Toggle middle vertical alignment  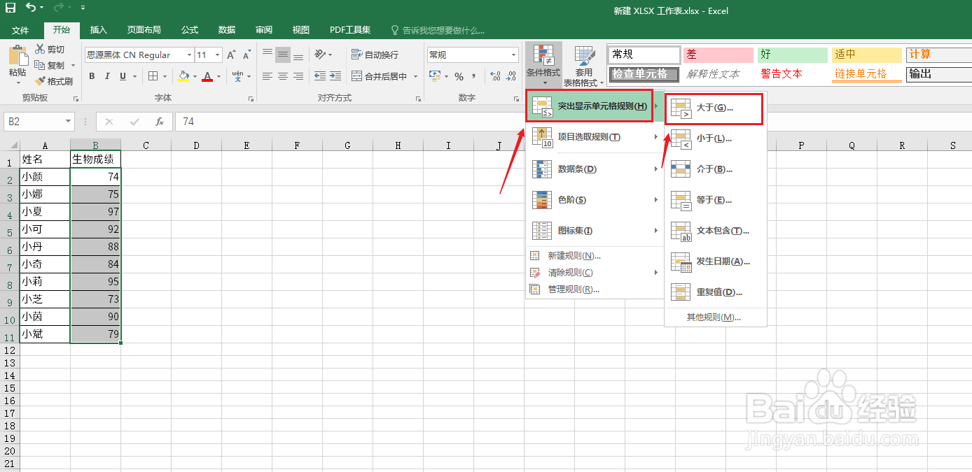283,55
